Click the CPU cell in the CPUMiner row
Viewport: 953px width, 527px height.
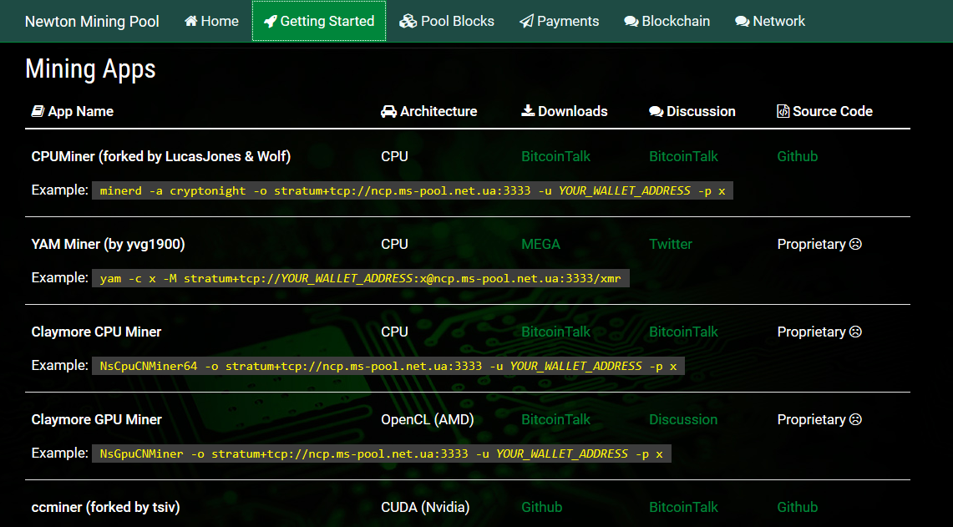tap(394, 156)
